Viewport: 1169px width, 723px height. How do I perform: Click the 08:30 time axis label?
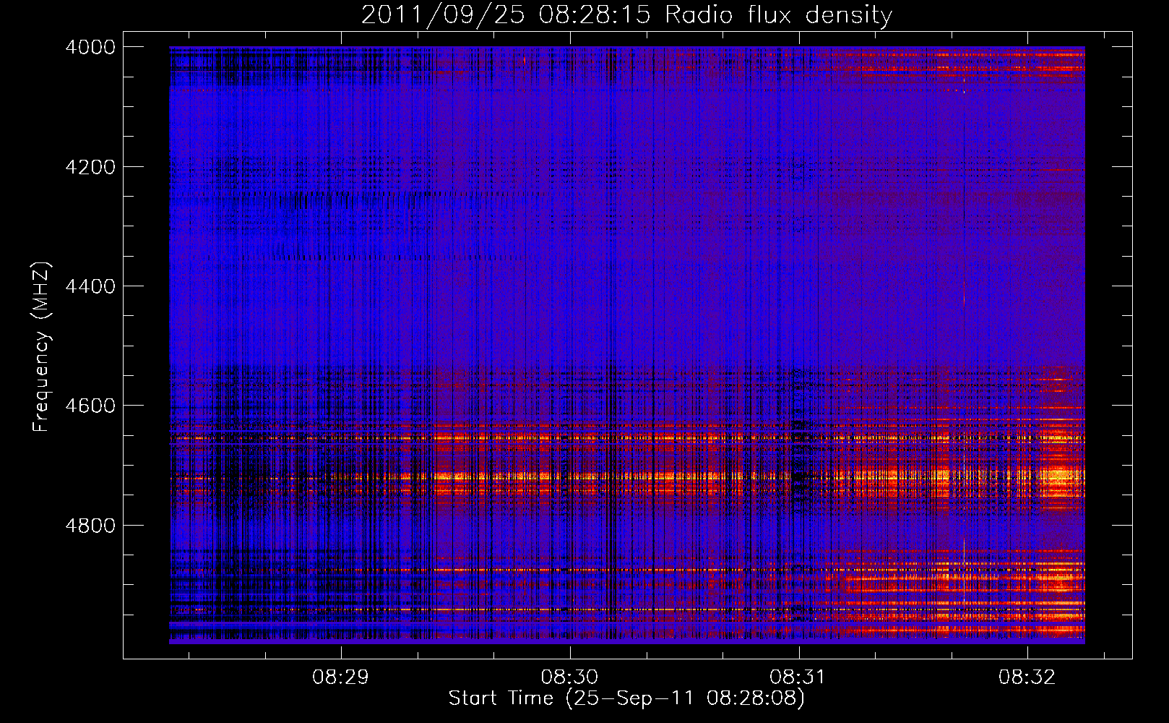pyautogui.click(x=569, y=677)
